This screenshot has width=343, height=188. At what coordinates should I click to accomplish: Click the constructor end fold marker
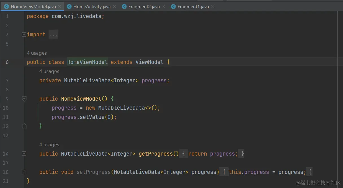tap(24, 126)
